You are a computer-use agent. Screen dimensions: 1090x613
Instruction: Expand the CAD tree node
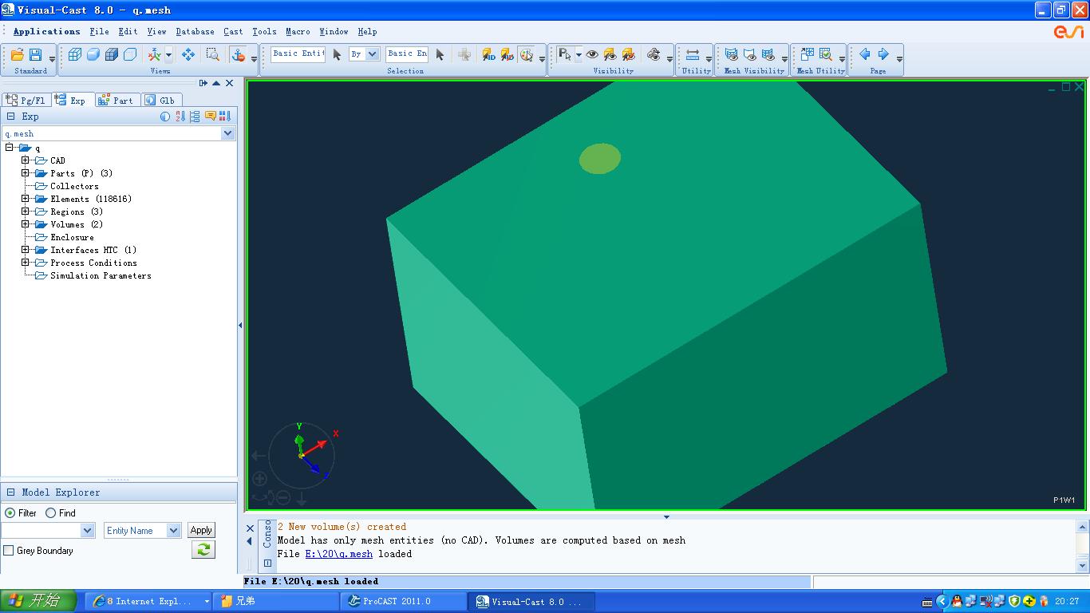26,160
